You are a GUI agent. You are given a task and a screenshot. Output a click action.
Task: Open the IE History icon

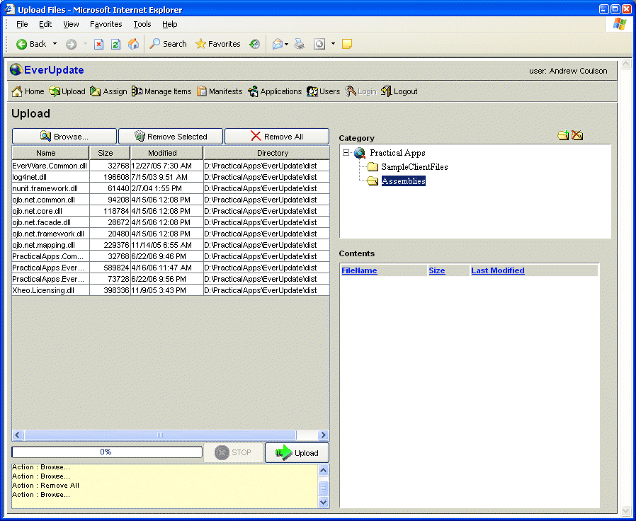pyautogui.click(x=254, y=44)
